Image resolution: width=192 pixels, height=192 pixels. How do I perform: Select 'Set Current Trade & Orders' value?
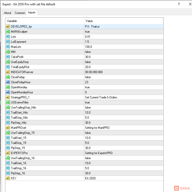pyautogui.click(x=123, y=97)
